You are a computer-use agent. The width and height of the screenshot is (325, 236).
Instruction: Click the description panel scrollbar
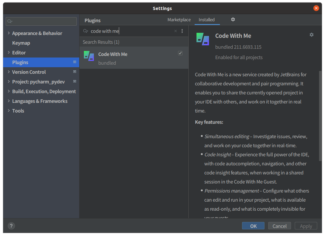click(x=320, y=116)
